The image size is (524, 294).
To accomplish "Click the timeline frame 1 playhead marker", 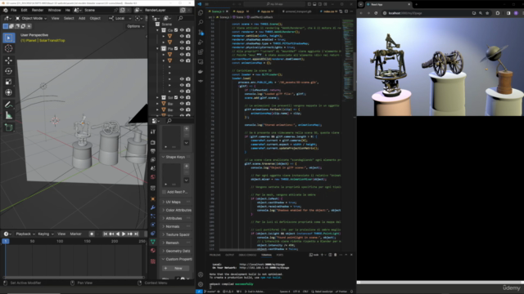I will pyautogui.click(x=6, y=241).
